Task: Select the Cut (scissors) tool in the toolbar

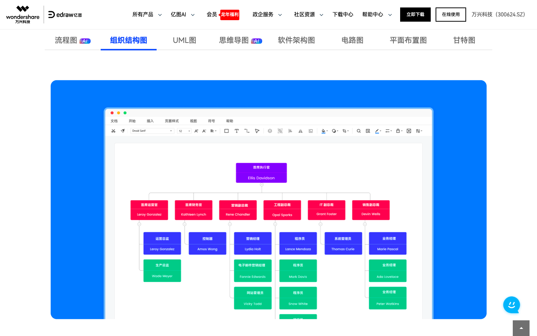Action: 113,131
